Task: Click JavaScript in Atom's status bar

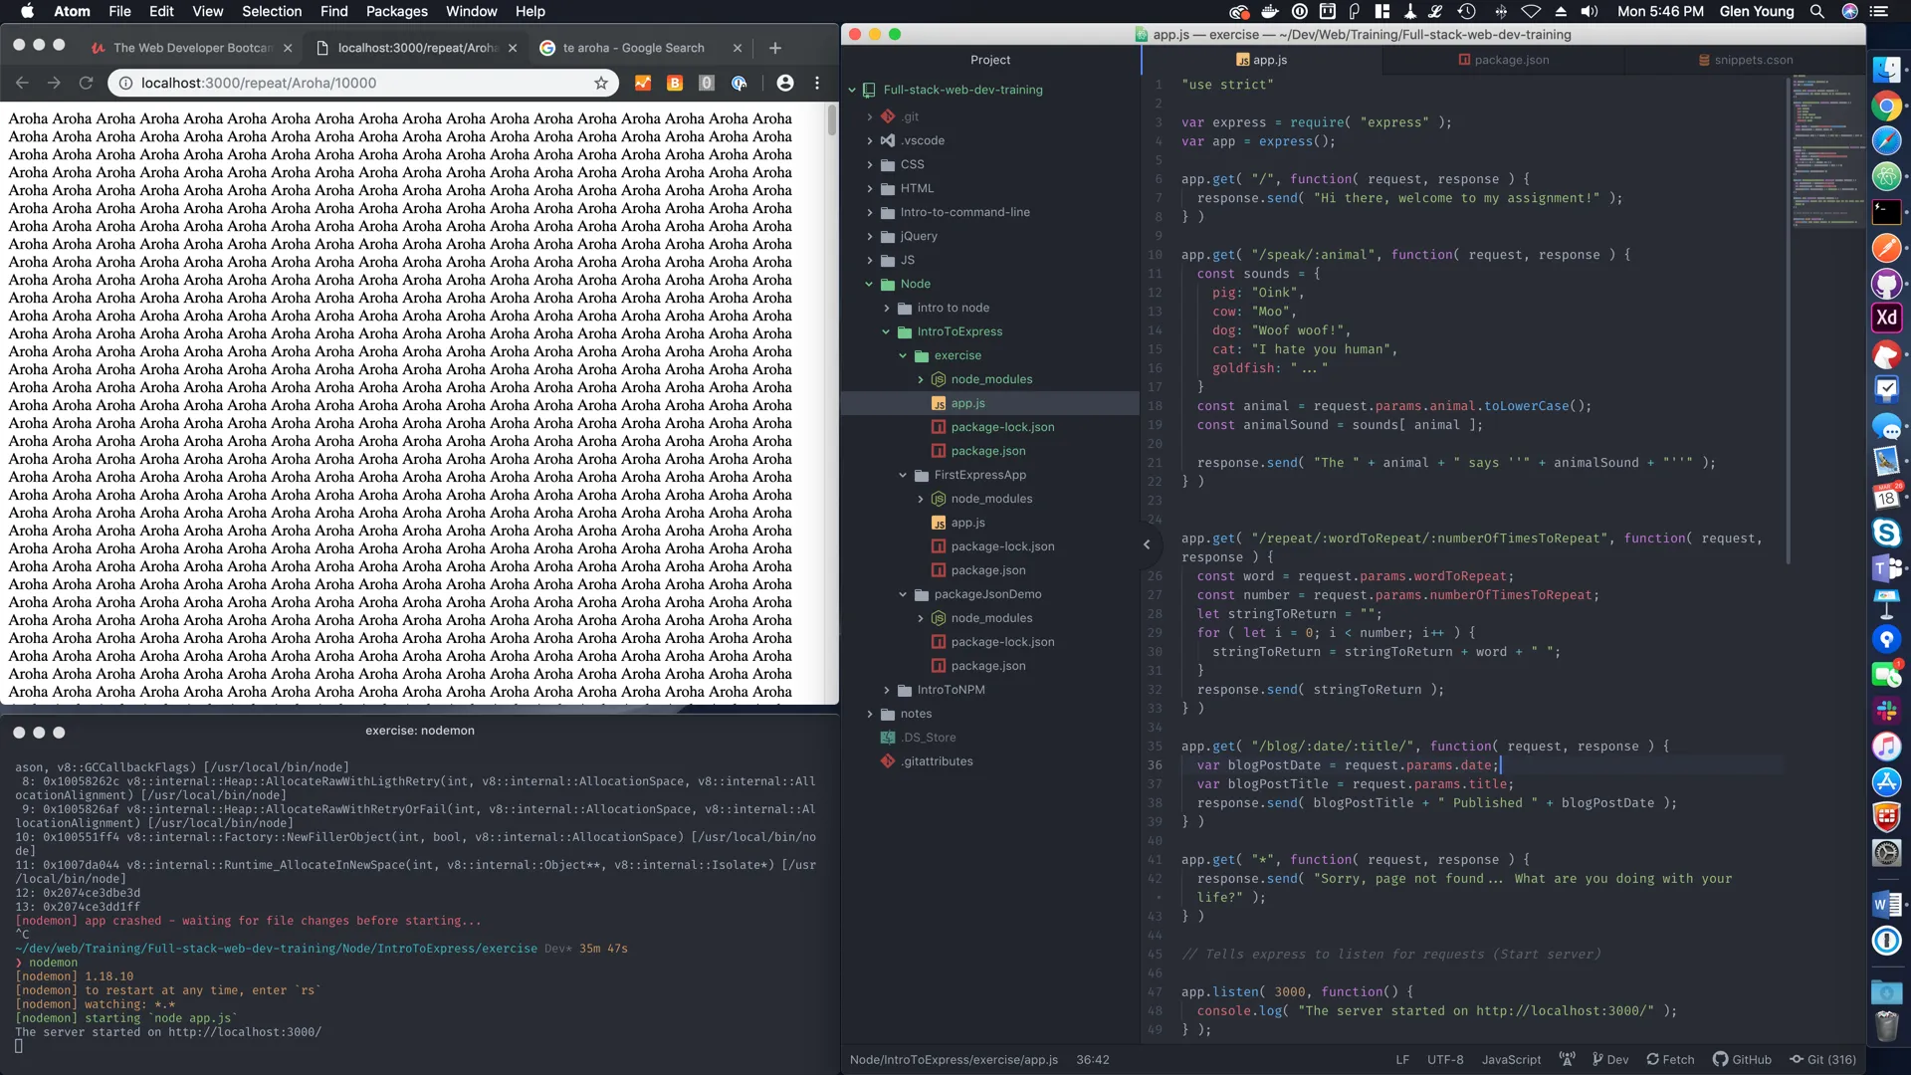Action: point(1510,1059)
